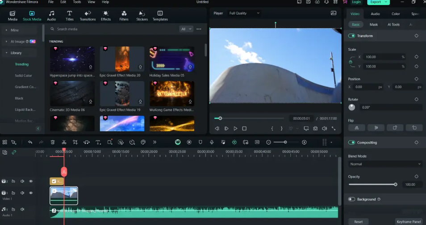
Task: Take a snapshot with the camera icon
Action: pos(315,128)
